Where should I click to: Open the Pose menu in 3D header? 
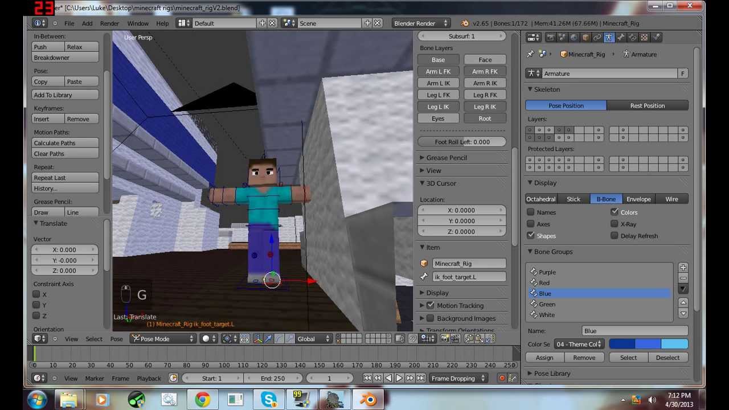pos(116,339)
